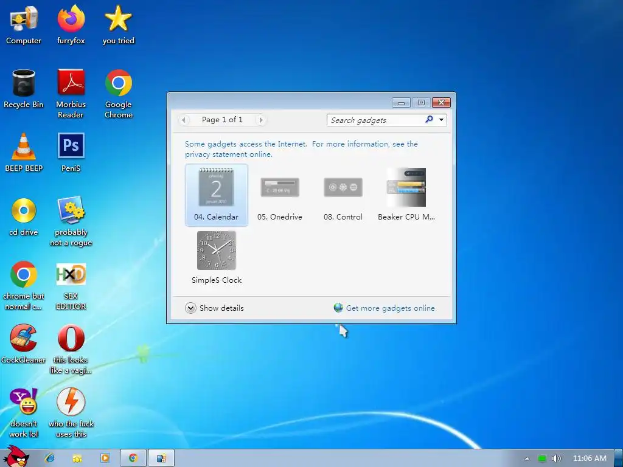The width and height of the screenshot is (623, 467).
Task: Open the media player taskbar icon
Action: (x=105, y=458)
